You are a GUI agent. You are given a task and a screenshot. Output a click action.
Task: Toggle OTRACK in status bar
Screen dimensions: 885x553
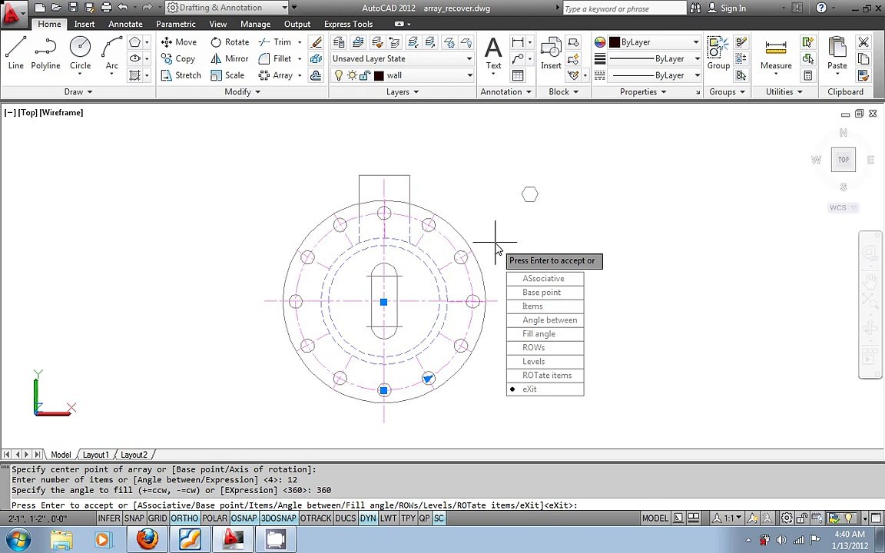point(316,518)
